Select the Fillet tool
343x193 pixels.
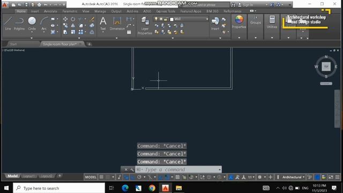[x=81, y=26]
